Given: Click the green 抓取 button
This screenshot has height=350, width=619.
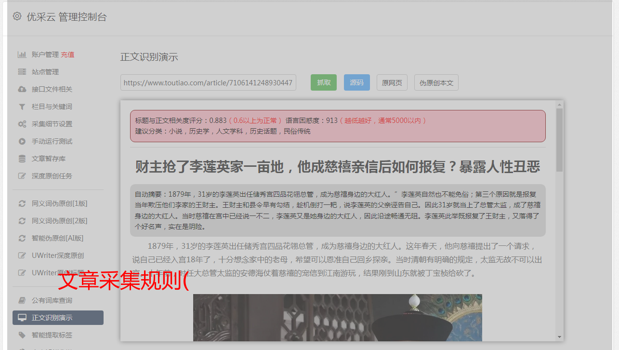Looking at the screenshot, I should (x=324, y=82).
